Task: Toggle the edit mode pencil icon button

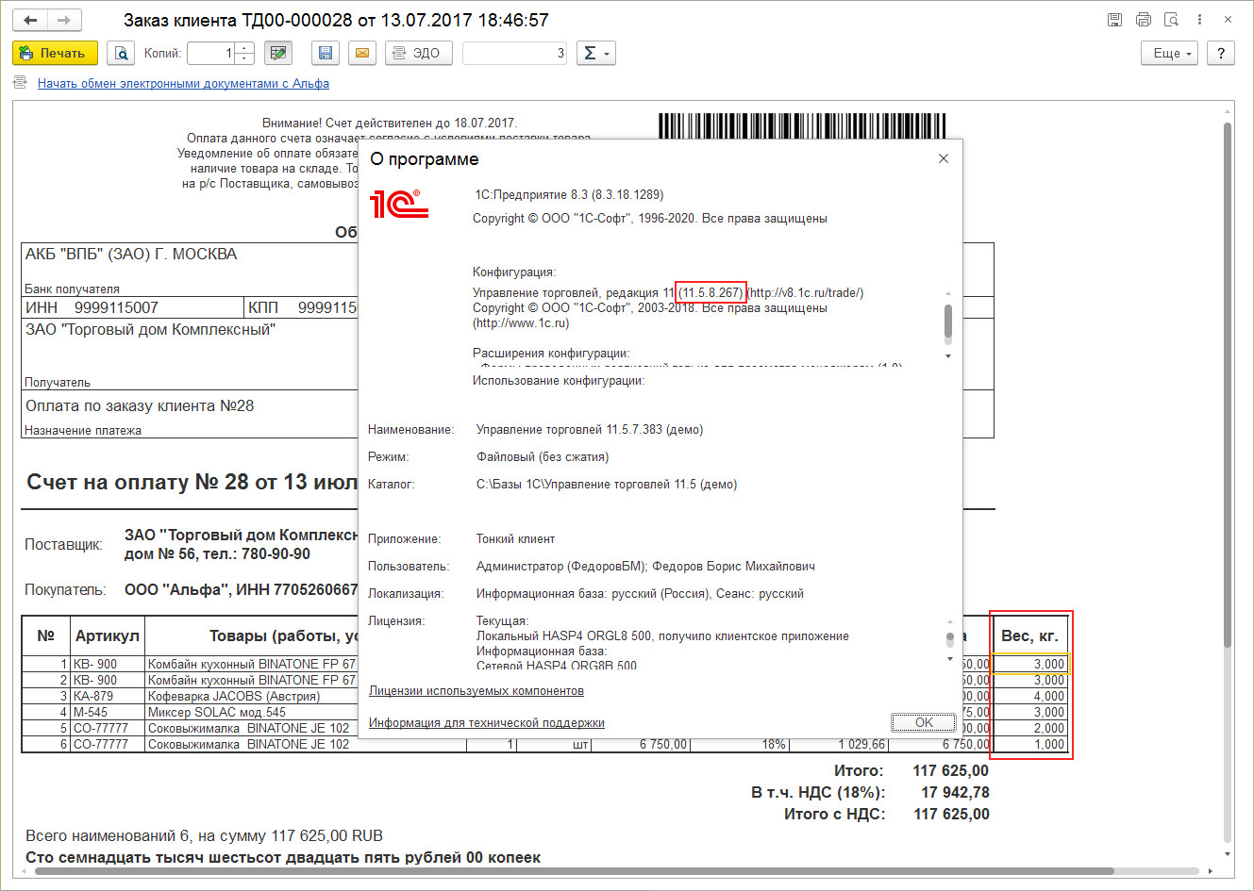Action: click(277, 53)
